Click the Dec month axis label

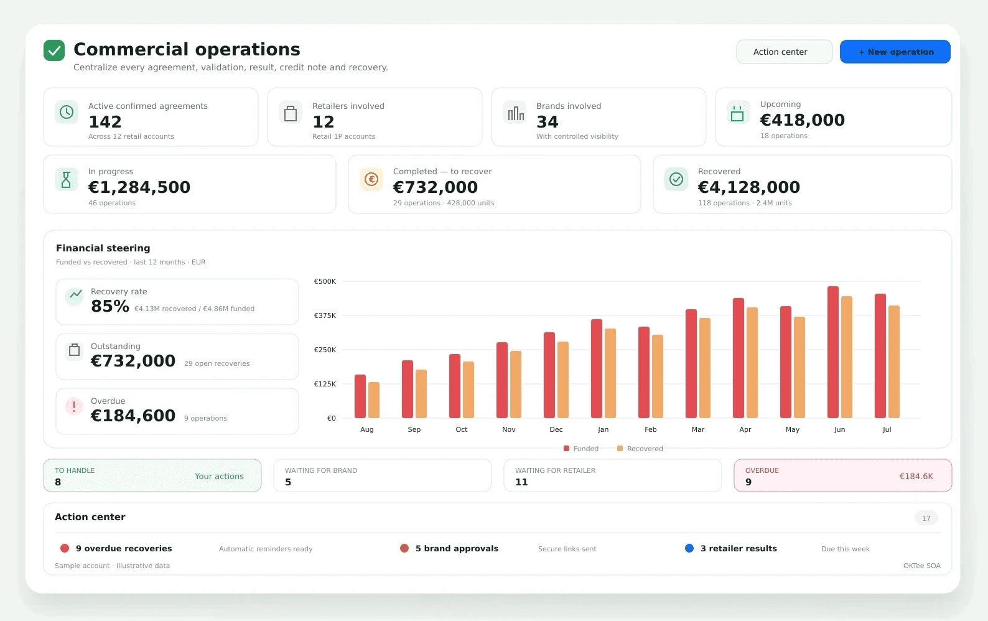(x=556, y=429)
